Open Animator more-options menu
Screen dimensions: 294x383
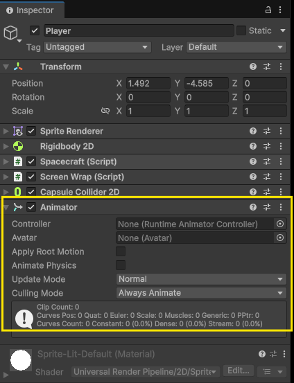[x=281, y=207]
